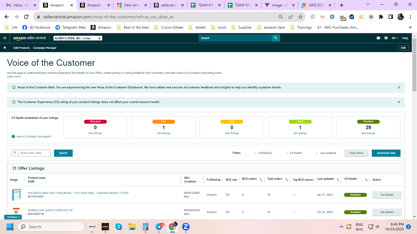
Task: Open the Chrome extensions puzzle icon
Action: (x=381, y=17)
